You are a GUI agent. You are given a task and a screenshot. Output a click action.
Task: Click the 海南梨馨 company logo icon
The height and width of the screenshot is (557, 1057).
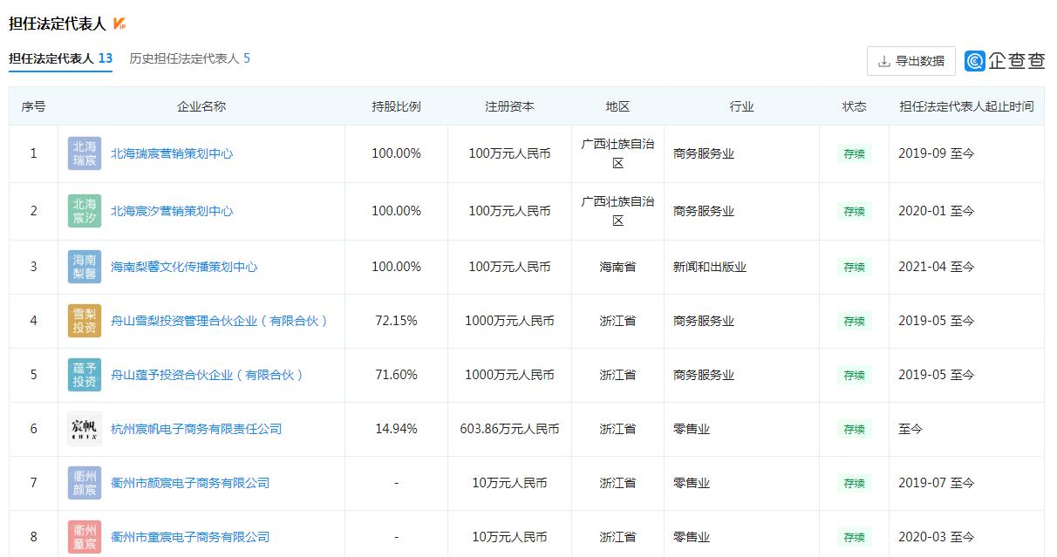(x=85, y=267)
